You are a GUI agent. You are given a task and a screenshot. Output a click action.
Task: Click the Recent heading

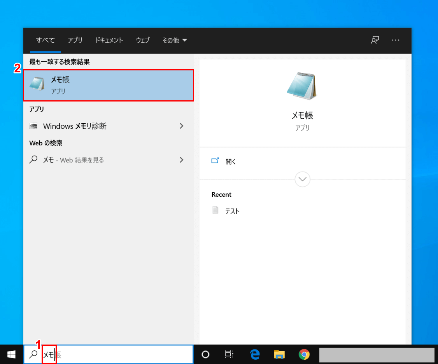click(x=221, y=194)
